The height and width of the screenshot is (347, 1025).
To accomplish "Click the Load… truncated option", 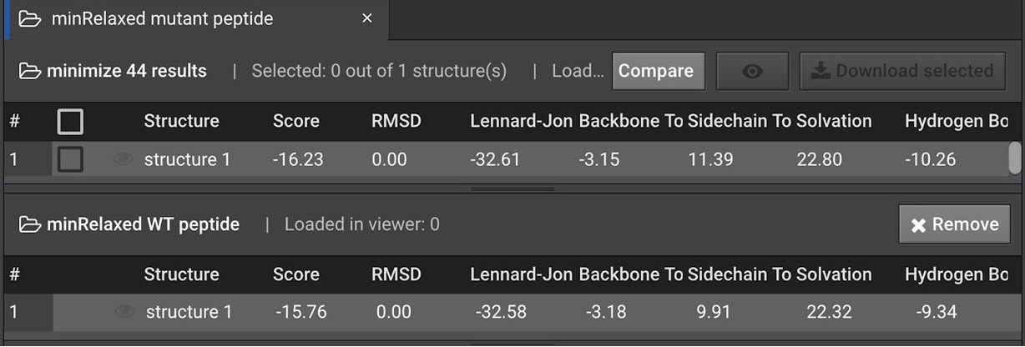I will tap(578, 71).
